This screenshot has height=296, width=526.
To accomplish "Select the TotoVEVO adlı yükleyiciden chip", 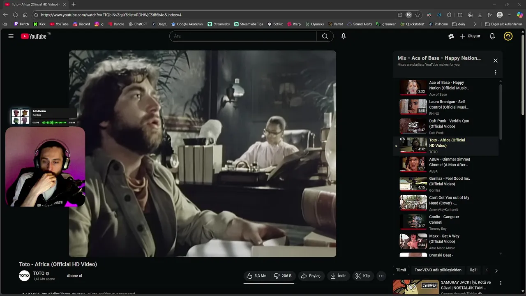I will pyautogui.click(x=438, y=270).
